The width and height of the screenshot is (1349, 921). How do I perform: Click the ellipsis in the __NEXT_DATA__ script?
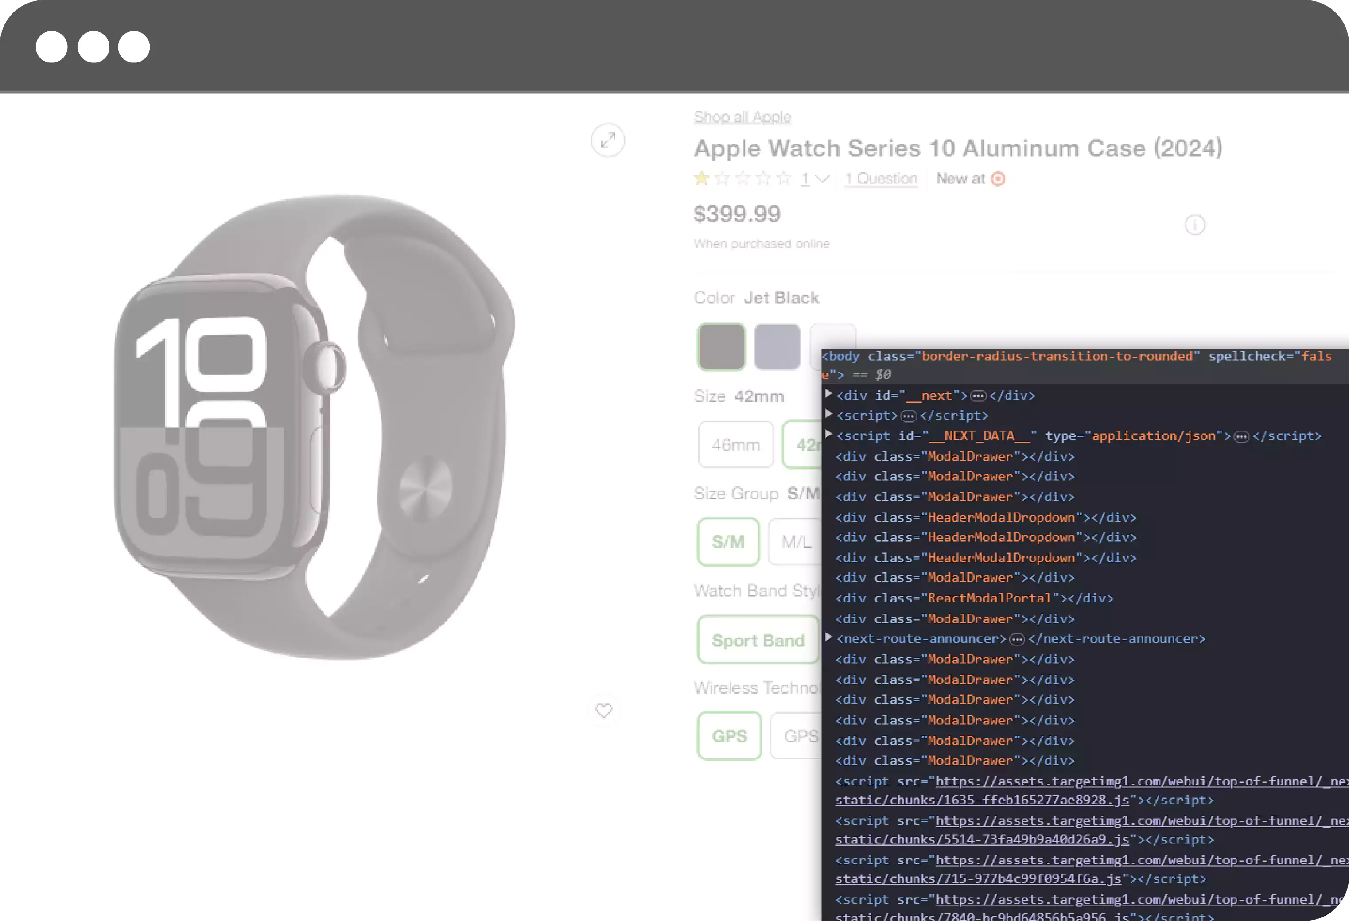pos(1241,436)
